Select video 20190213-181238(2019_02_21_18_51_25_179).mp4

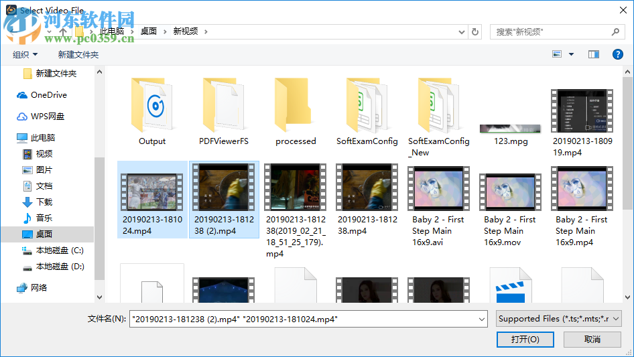click(x=296, y=210)
